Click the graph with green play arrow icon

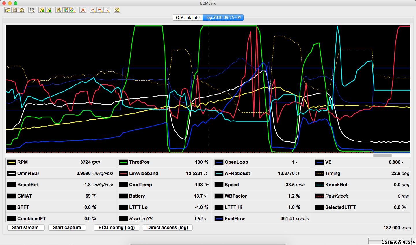click(42, 10)
